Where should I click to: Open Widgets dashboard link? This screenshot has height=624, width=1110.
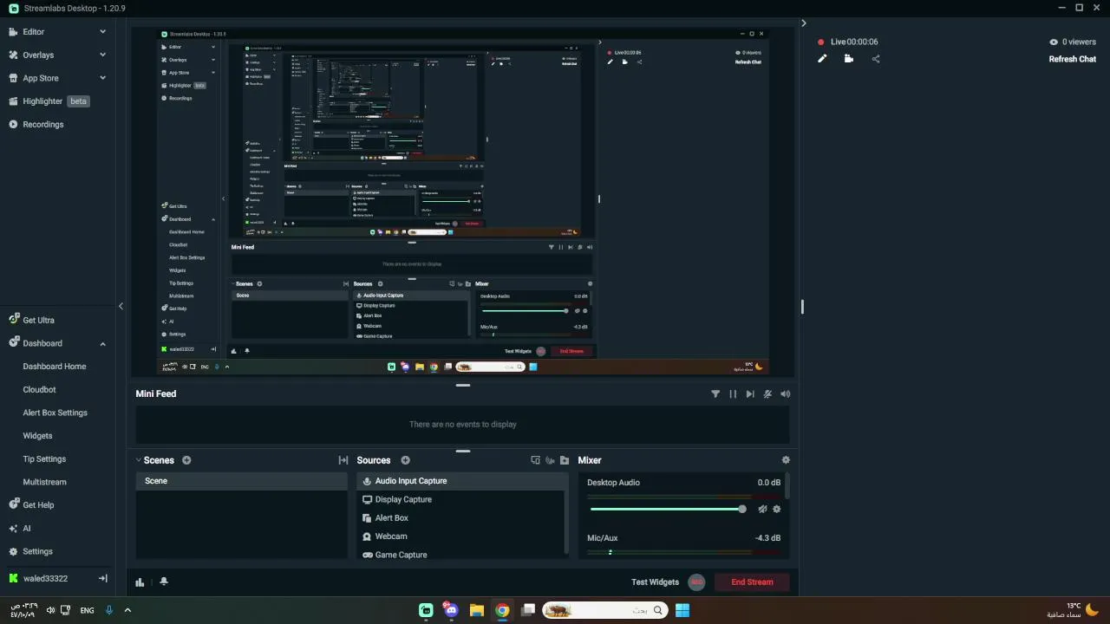[x=37, y=436]
